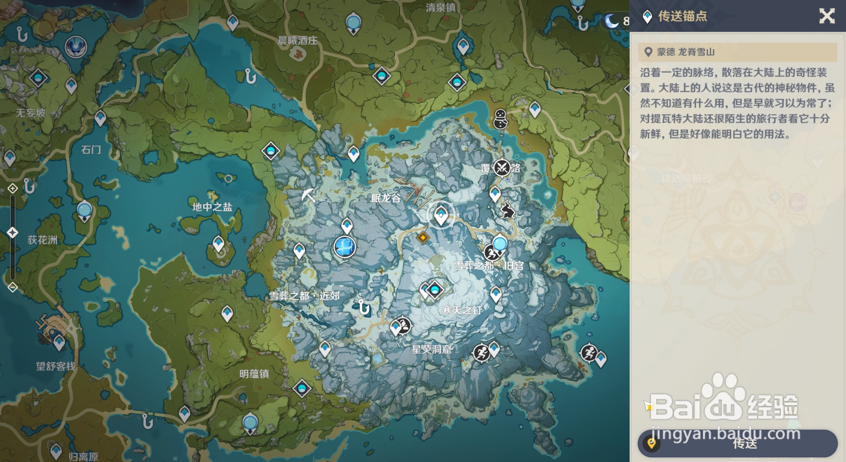Select the teleport waypoint beside 归离原

tap(56, 451)
